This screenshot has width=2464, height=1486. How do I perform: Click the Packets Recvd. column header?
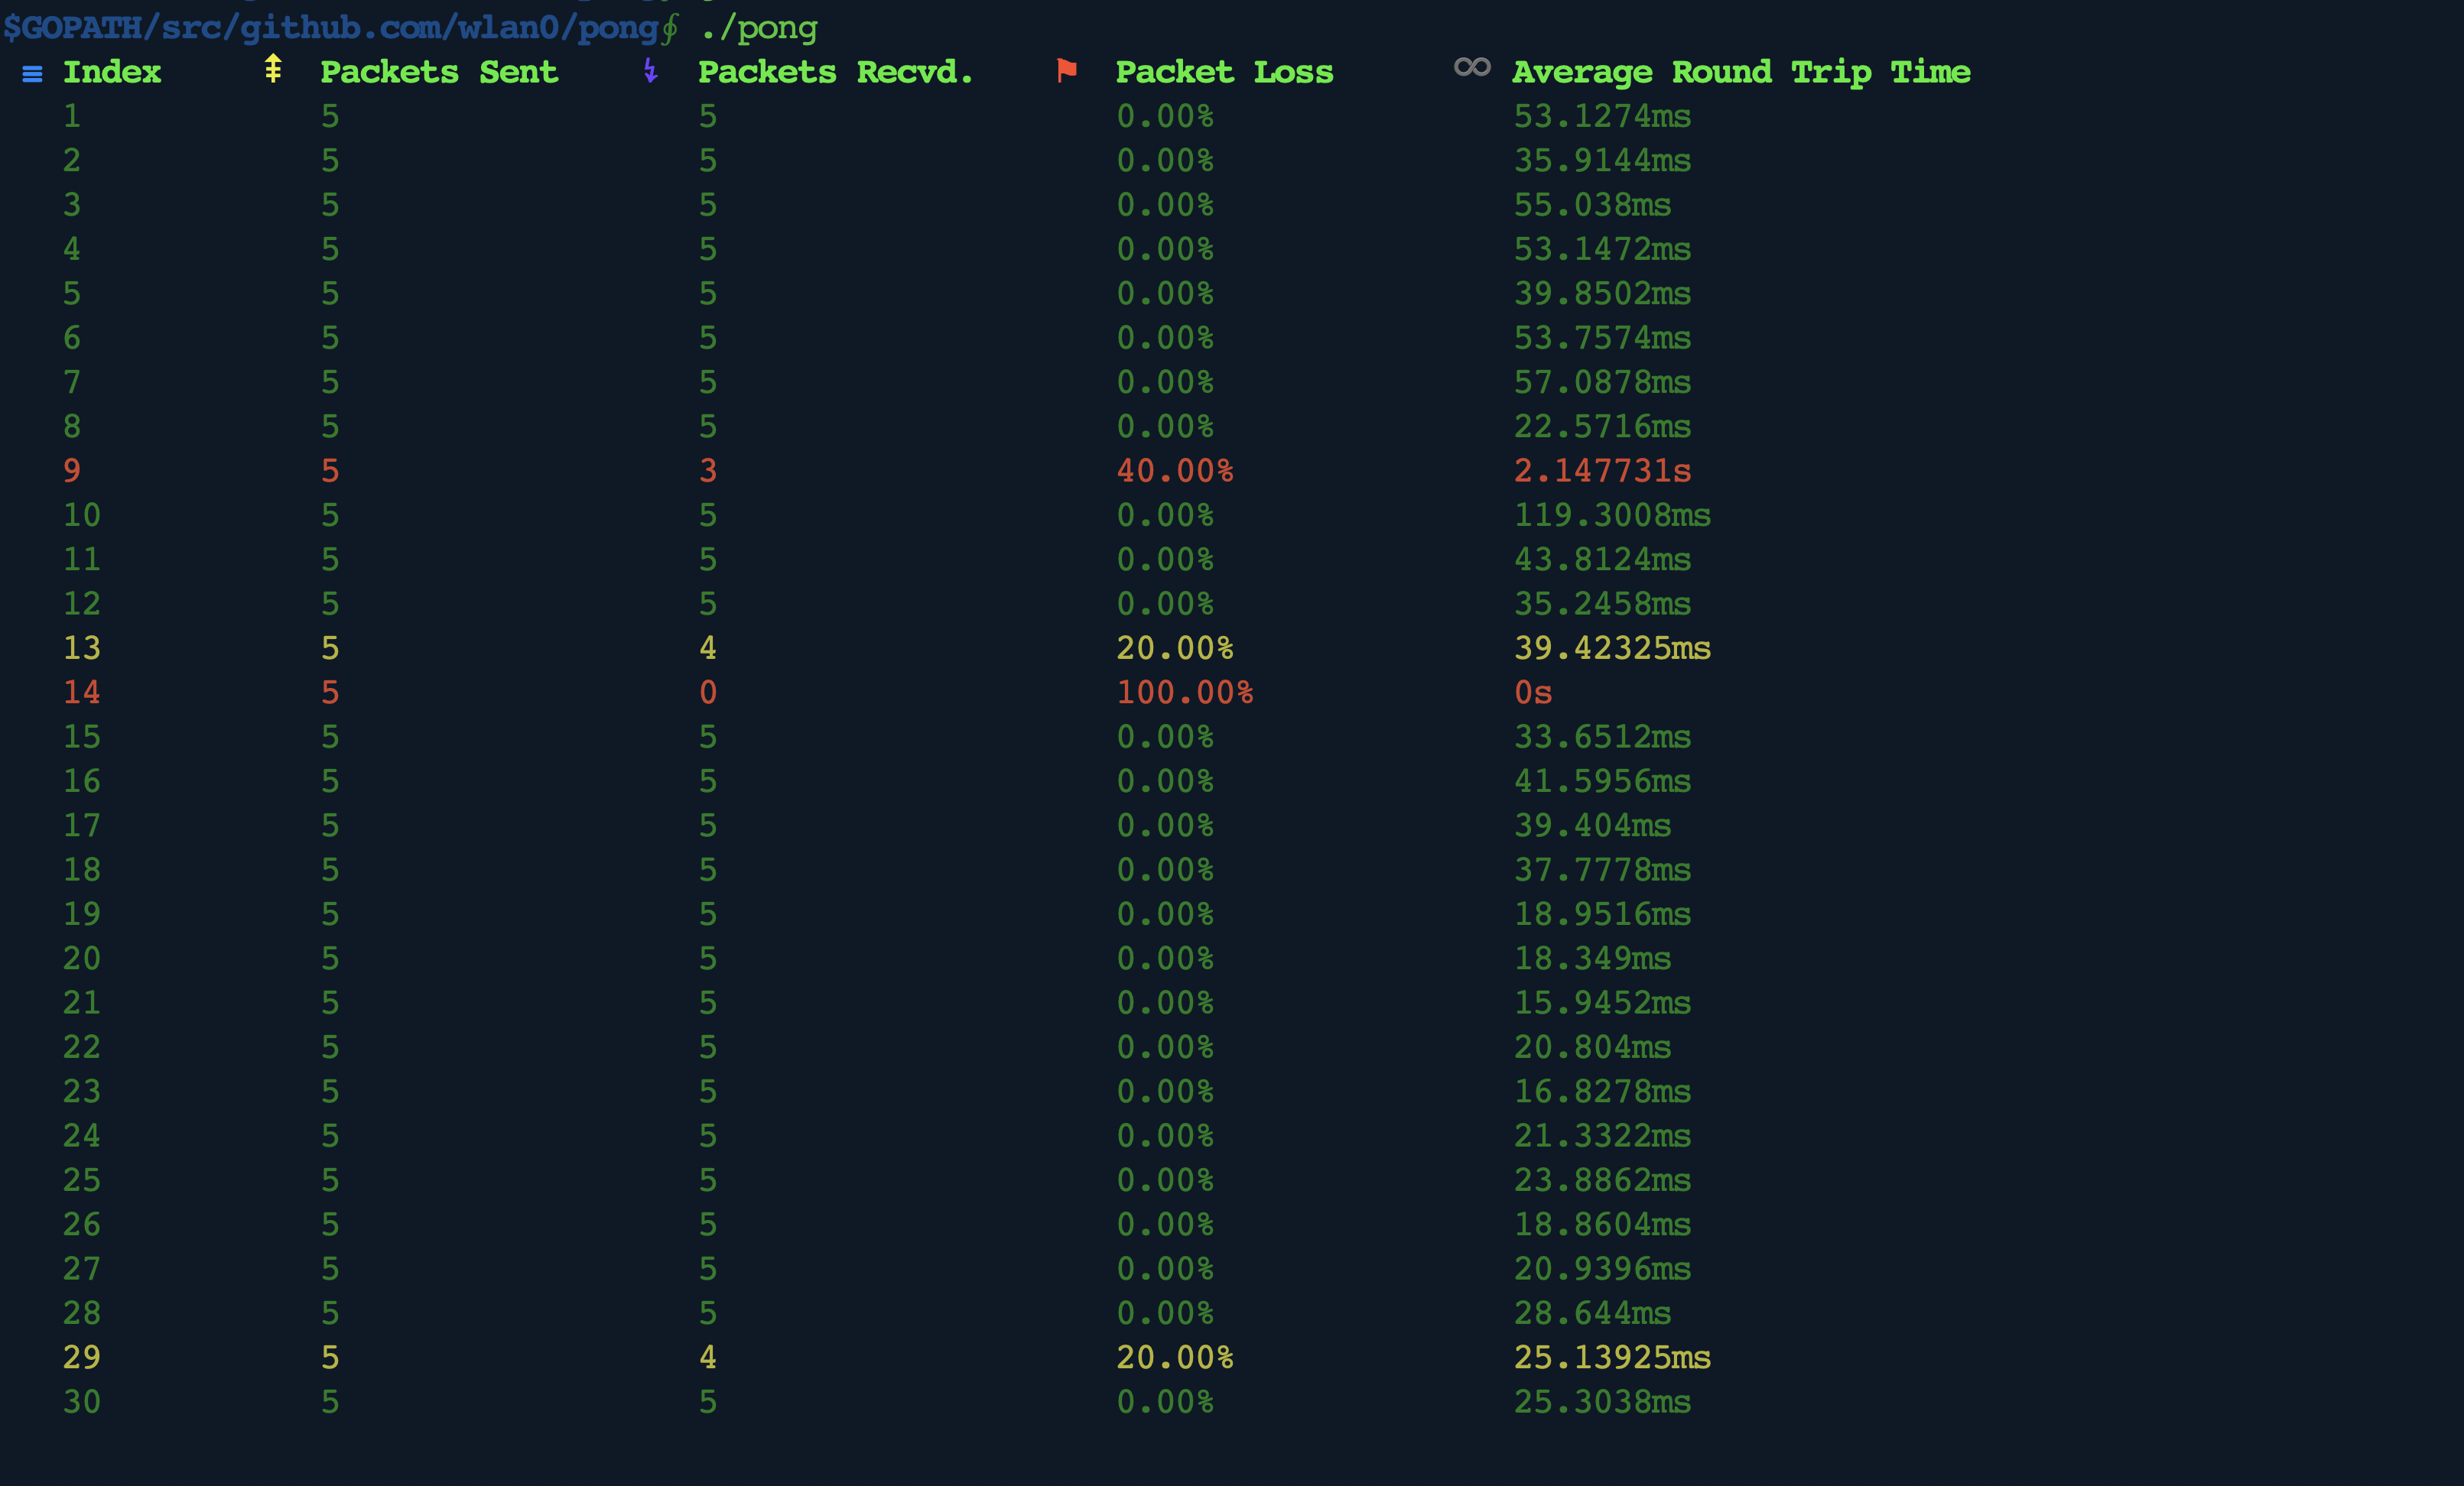coord(835,72)
